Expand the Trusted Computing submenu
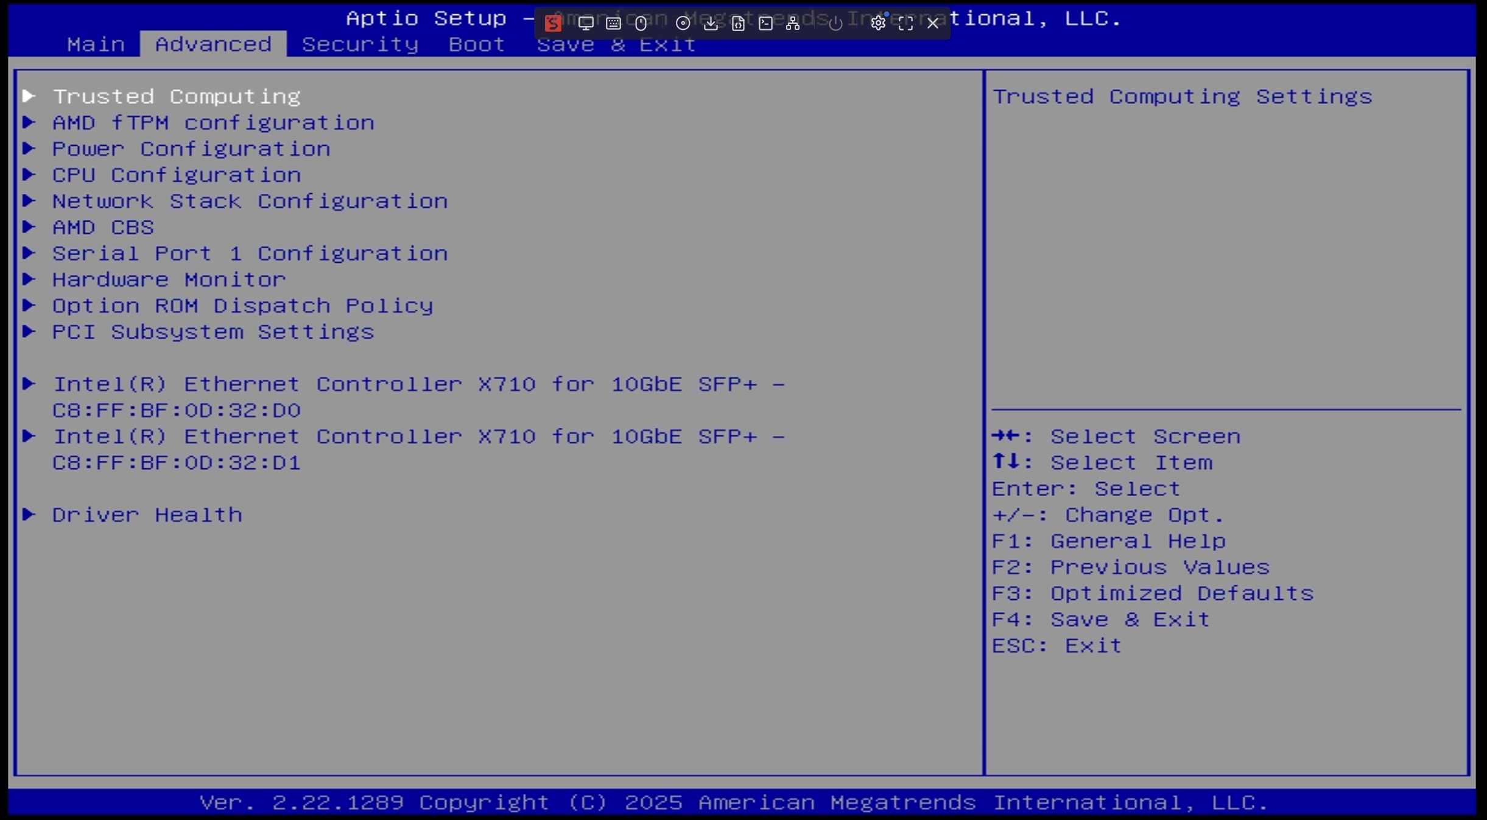 pos(176,96)
